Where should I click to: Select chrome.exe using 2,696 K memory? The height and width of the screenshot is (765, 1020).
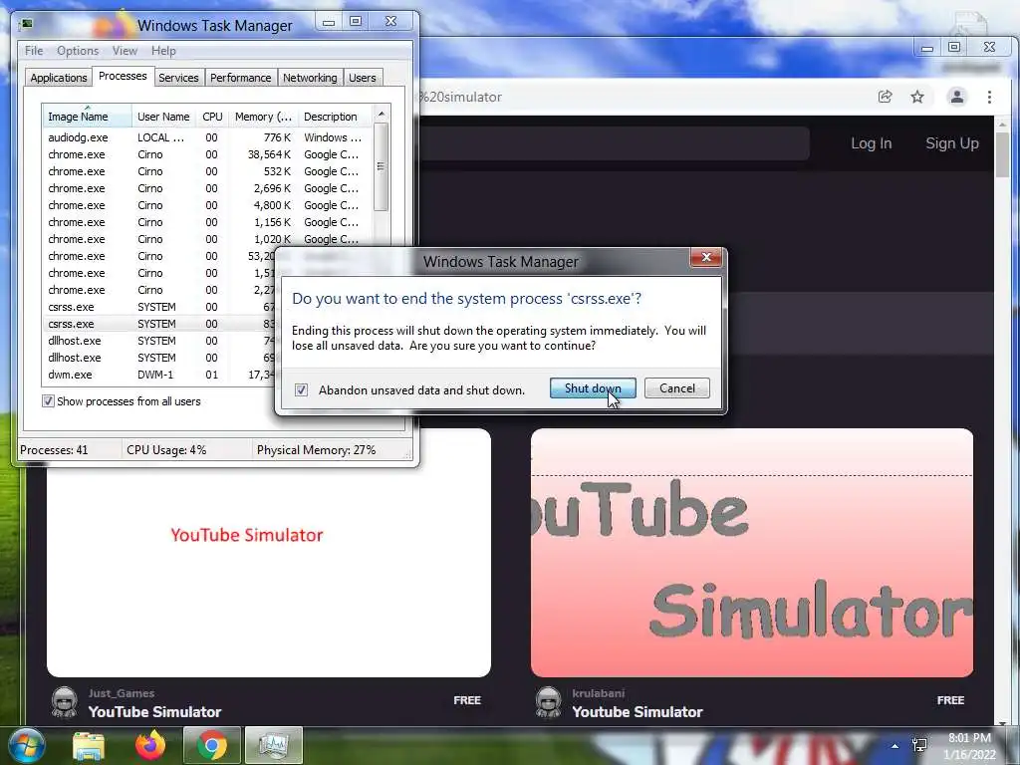[207, 188]
